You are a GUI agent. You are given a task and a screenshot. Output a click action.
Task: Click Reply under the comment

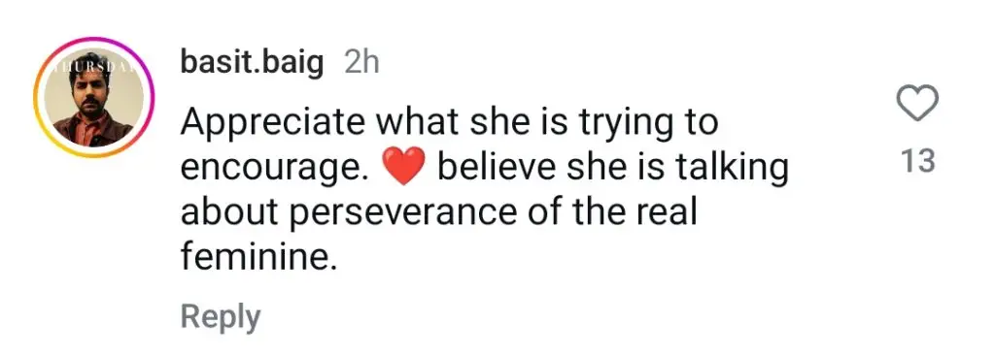(221, 316)
